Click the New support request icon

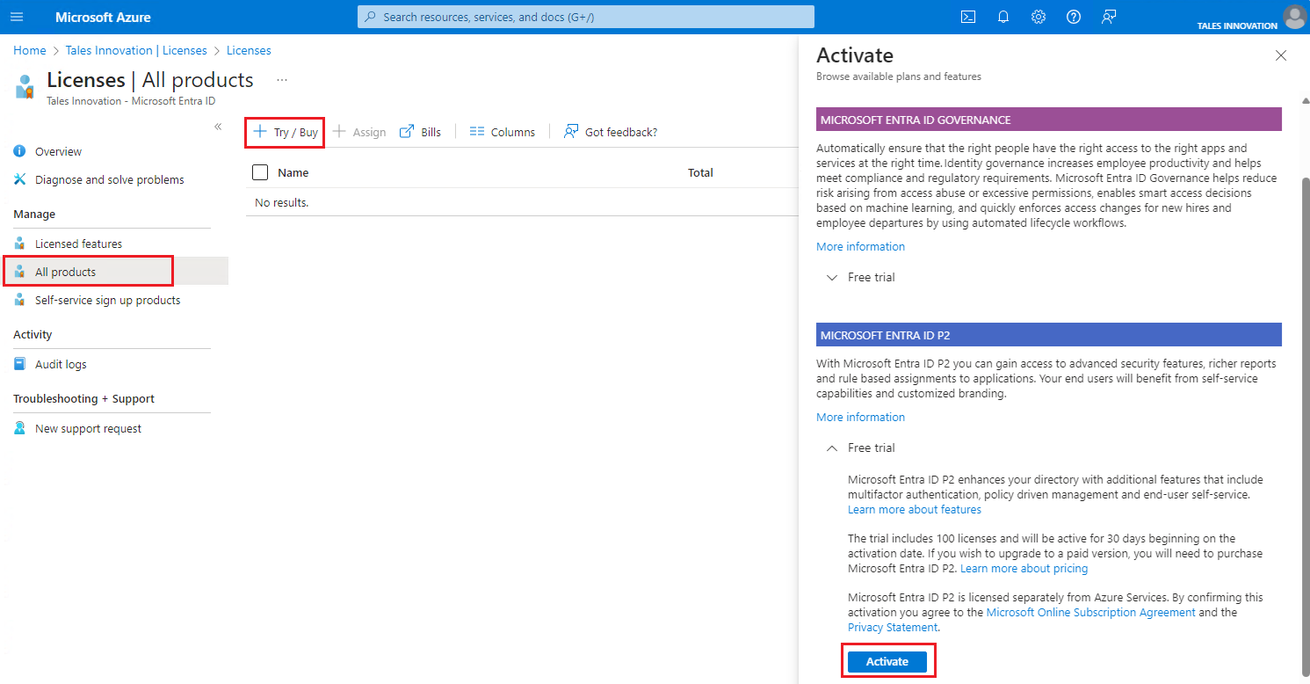tap(20, 428)
